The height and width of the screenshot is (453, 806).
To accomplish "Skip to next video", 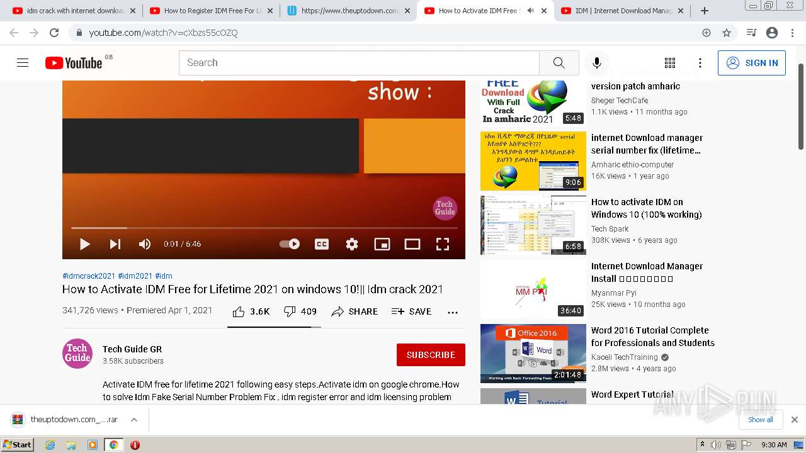I will click(115, 244).
